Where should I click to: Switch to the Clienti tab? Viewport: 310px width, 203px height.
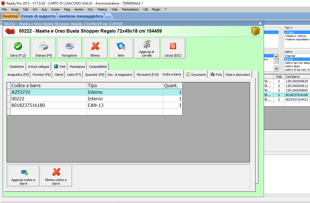(59, 75)
